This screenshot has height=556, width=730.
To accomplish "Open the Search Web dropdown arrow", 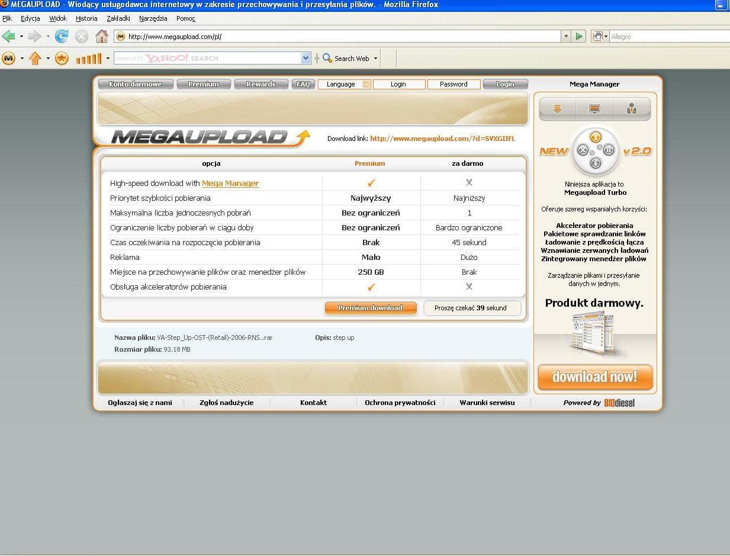I will (x=375, y=59).
